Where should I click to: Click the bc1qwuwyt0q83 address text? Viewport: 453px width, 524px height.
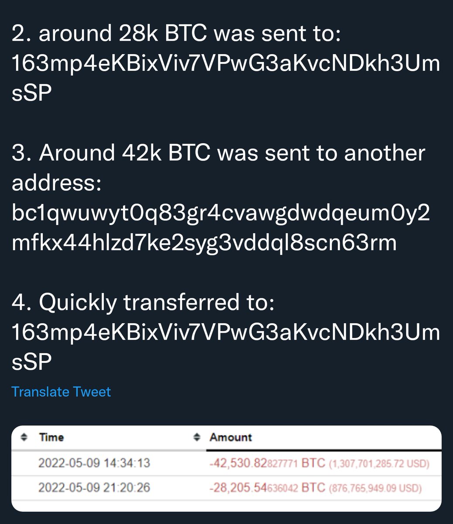pyautogui.click(x=220, y=214)
